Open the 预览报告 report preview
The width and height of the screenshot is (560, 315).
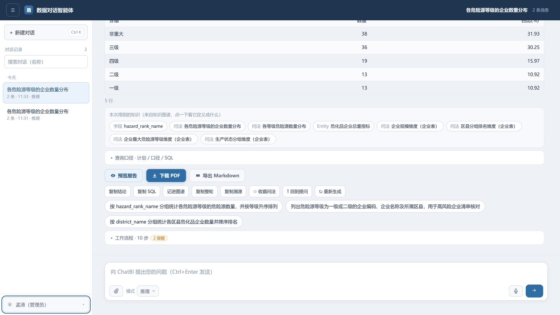coord(124,176)
